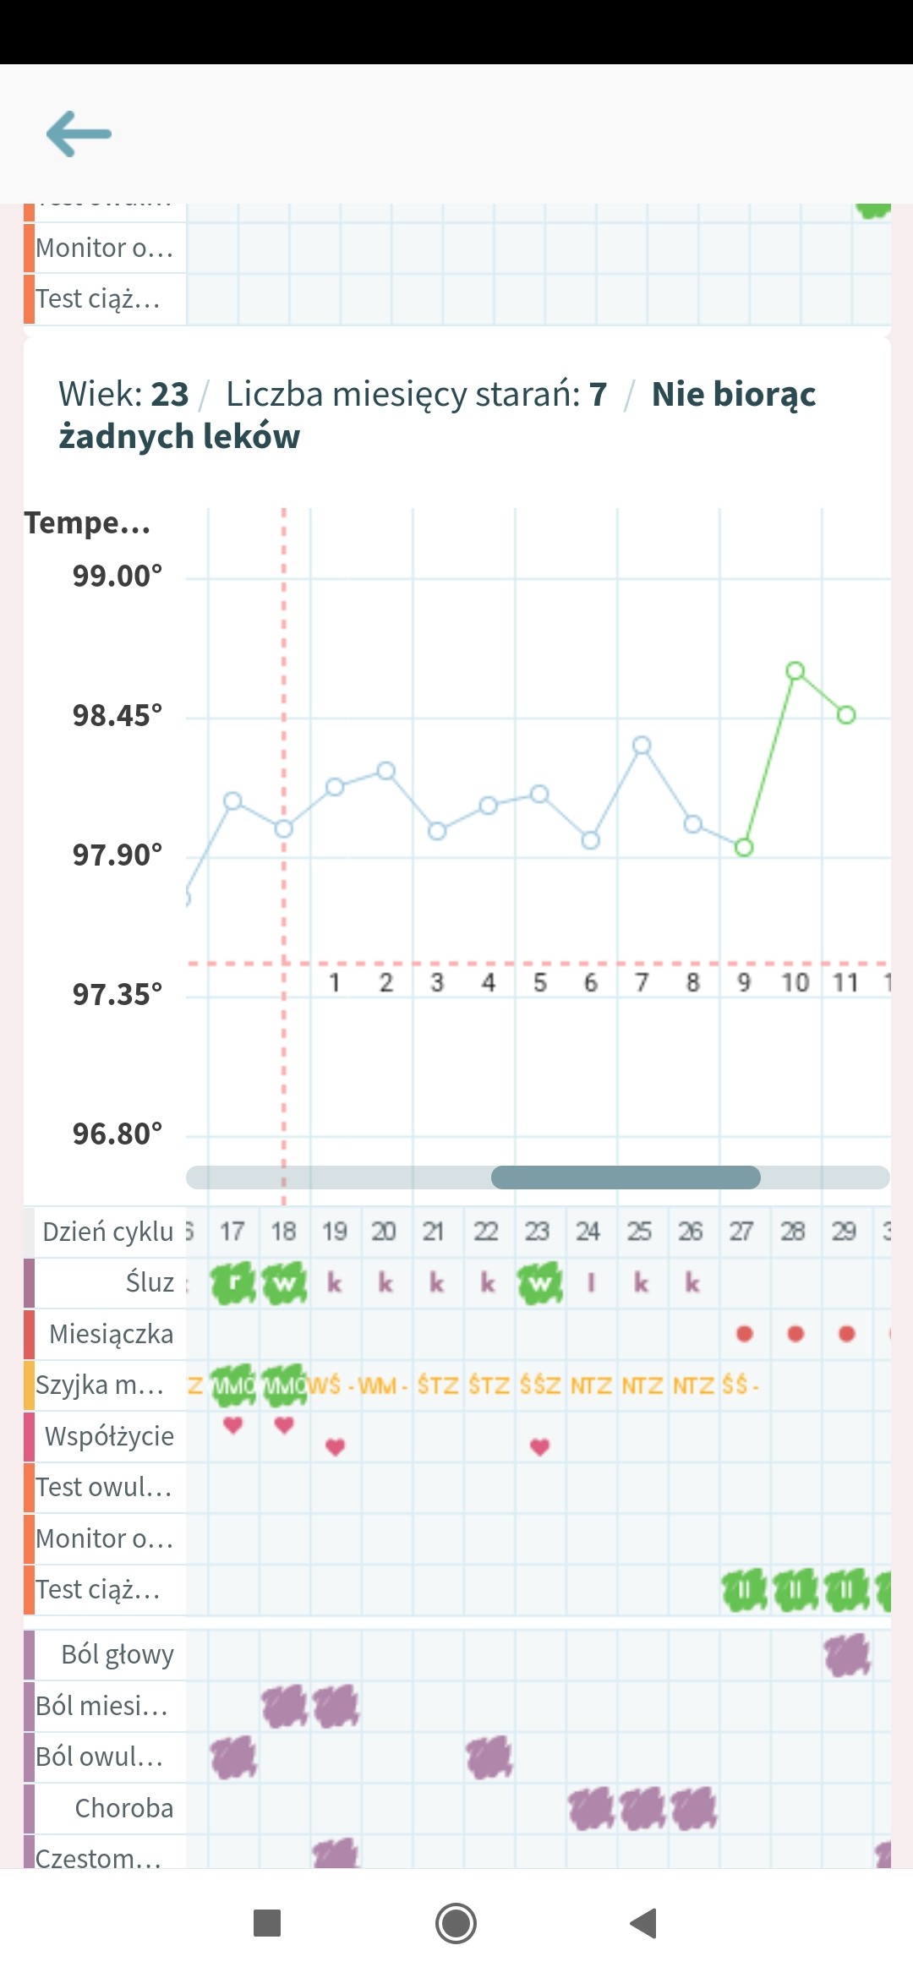Click the horizontal chart scrollbar thumb
Image resolution: width=913 pixels, height=1978 pixels.
(x=626, y=1177)
